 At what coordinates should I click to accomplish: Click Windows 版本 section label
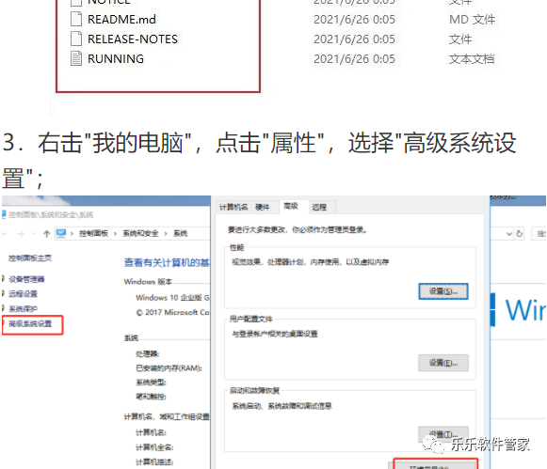pos(148,281)
